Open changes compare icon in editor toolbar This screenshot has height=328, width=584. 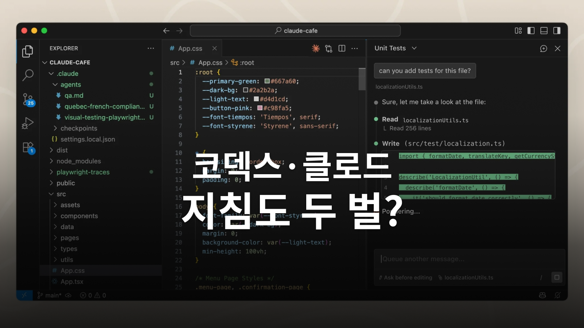tap(329, 48)
